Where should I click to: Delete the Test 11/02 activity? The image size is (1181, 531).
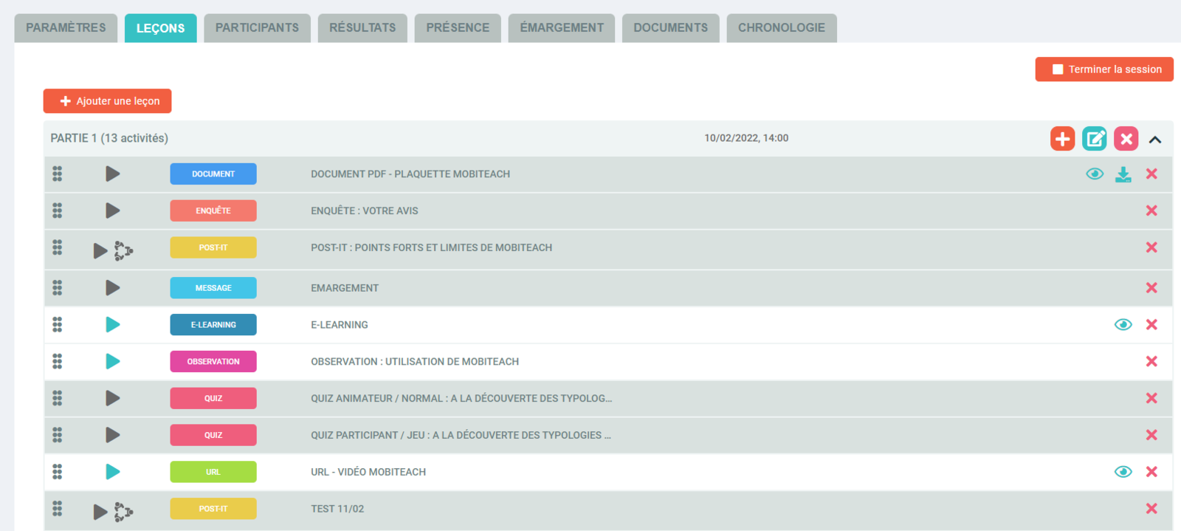click(1151, 508)
